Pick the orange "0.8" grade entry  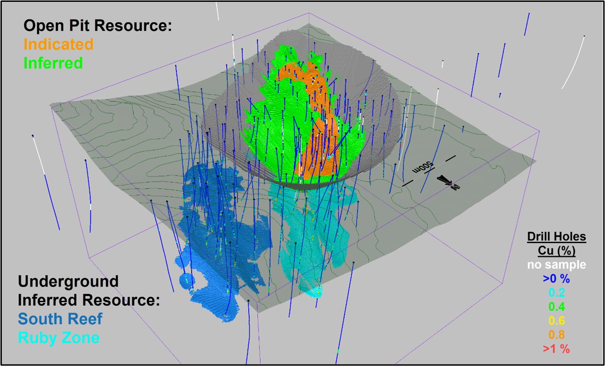[556, 335]
